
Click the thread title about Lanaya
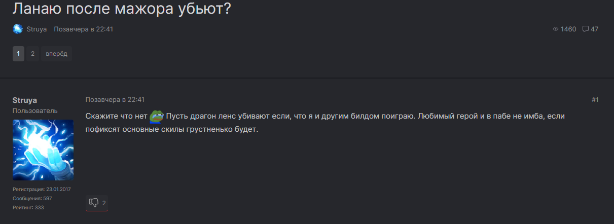tap(122, 8)
